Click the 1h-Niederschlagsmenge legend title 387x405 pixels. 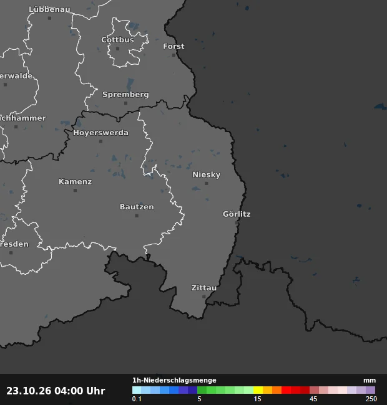(x=174, y=380)
